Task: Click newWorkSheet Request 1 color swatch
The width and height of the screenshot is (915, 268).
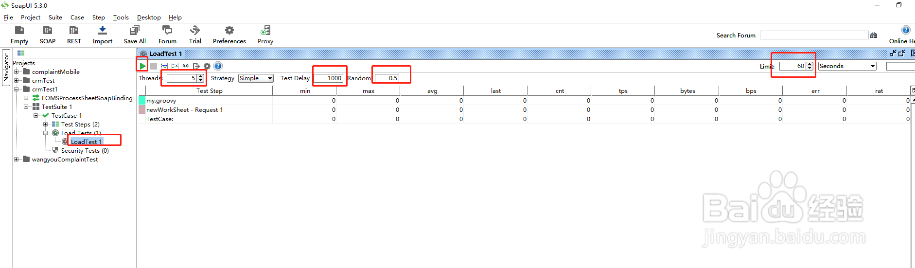Action: click(142, 110)
